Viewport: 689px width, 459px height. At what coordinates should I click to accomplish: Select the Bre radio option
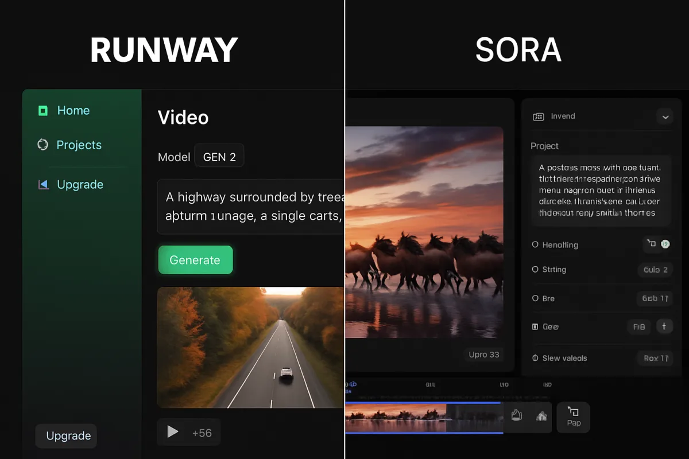click(535, 298)
